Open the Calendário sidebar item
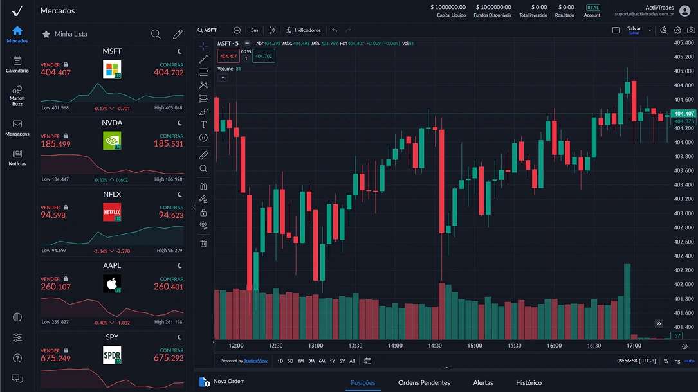This screenshot has height=392, width=698. 17,64
